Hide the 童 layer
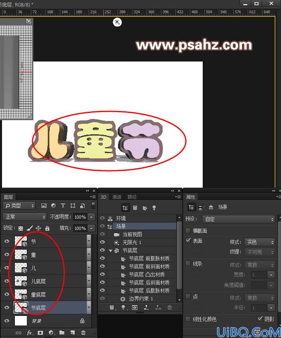The width and height of the screenshot is (281, 338). pyautogui.click(x=7, y=254)
